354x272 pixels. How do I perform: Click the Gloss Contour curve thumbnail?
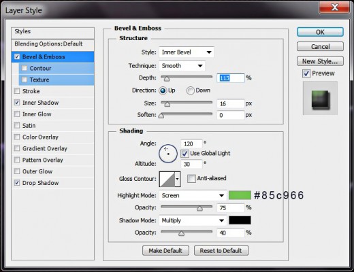[x=167, y=179]
